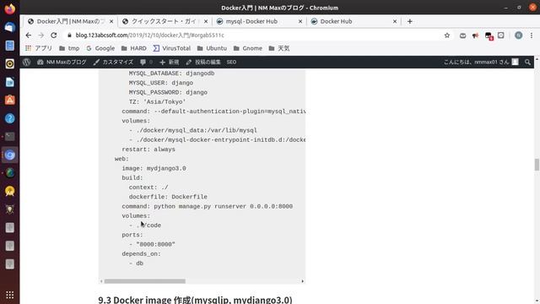Open Apps shortcut in bookmarks bar

(39, 48)
